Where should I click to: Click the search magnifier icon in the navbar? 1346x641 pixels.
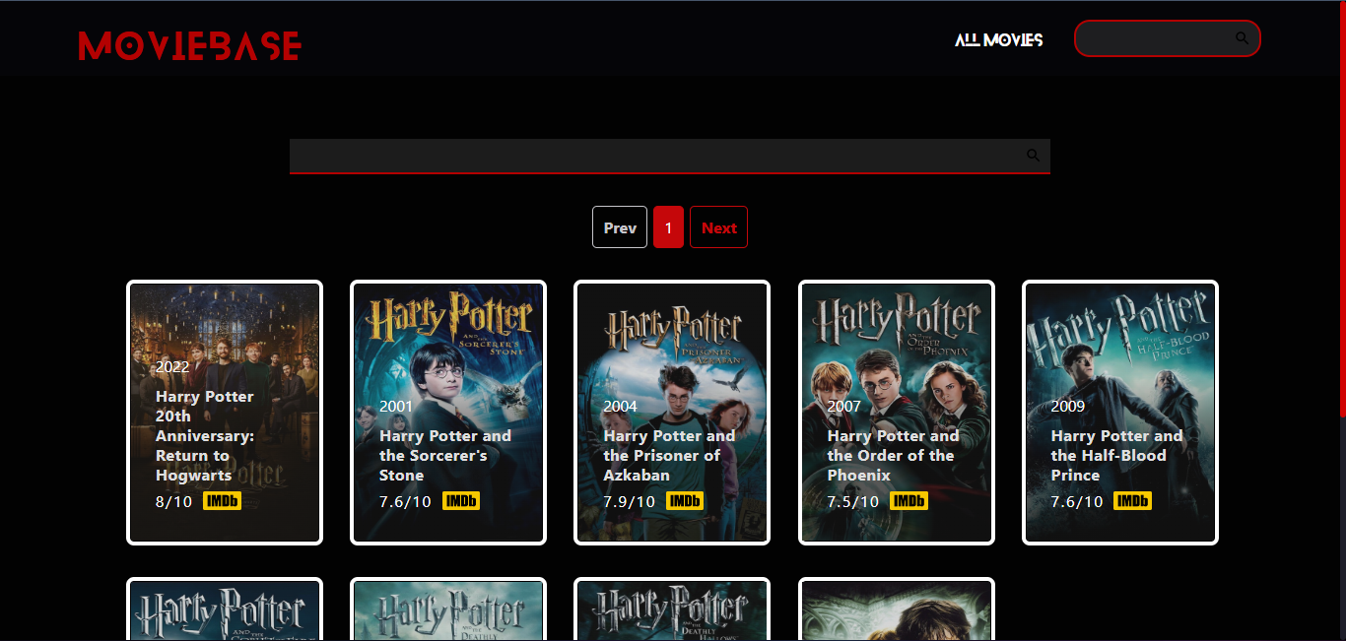(1241, 37)
